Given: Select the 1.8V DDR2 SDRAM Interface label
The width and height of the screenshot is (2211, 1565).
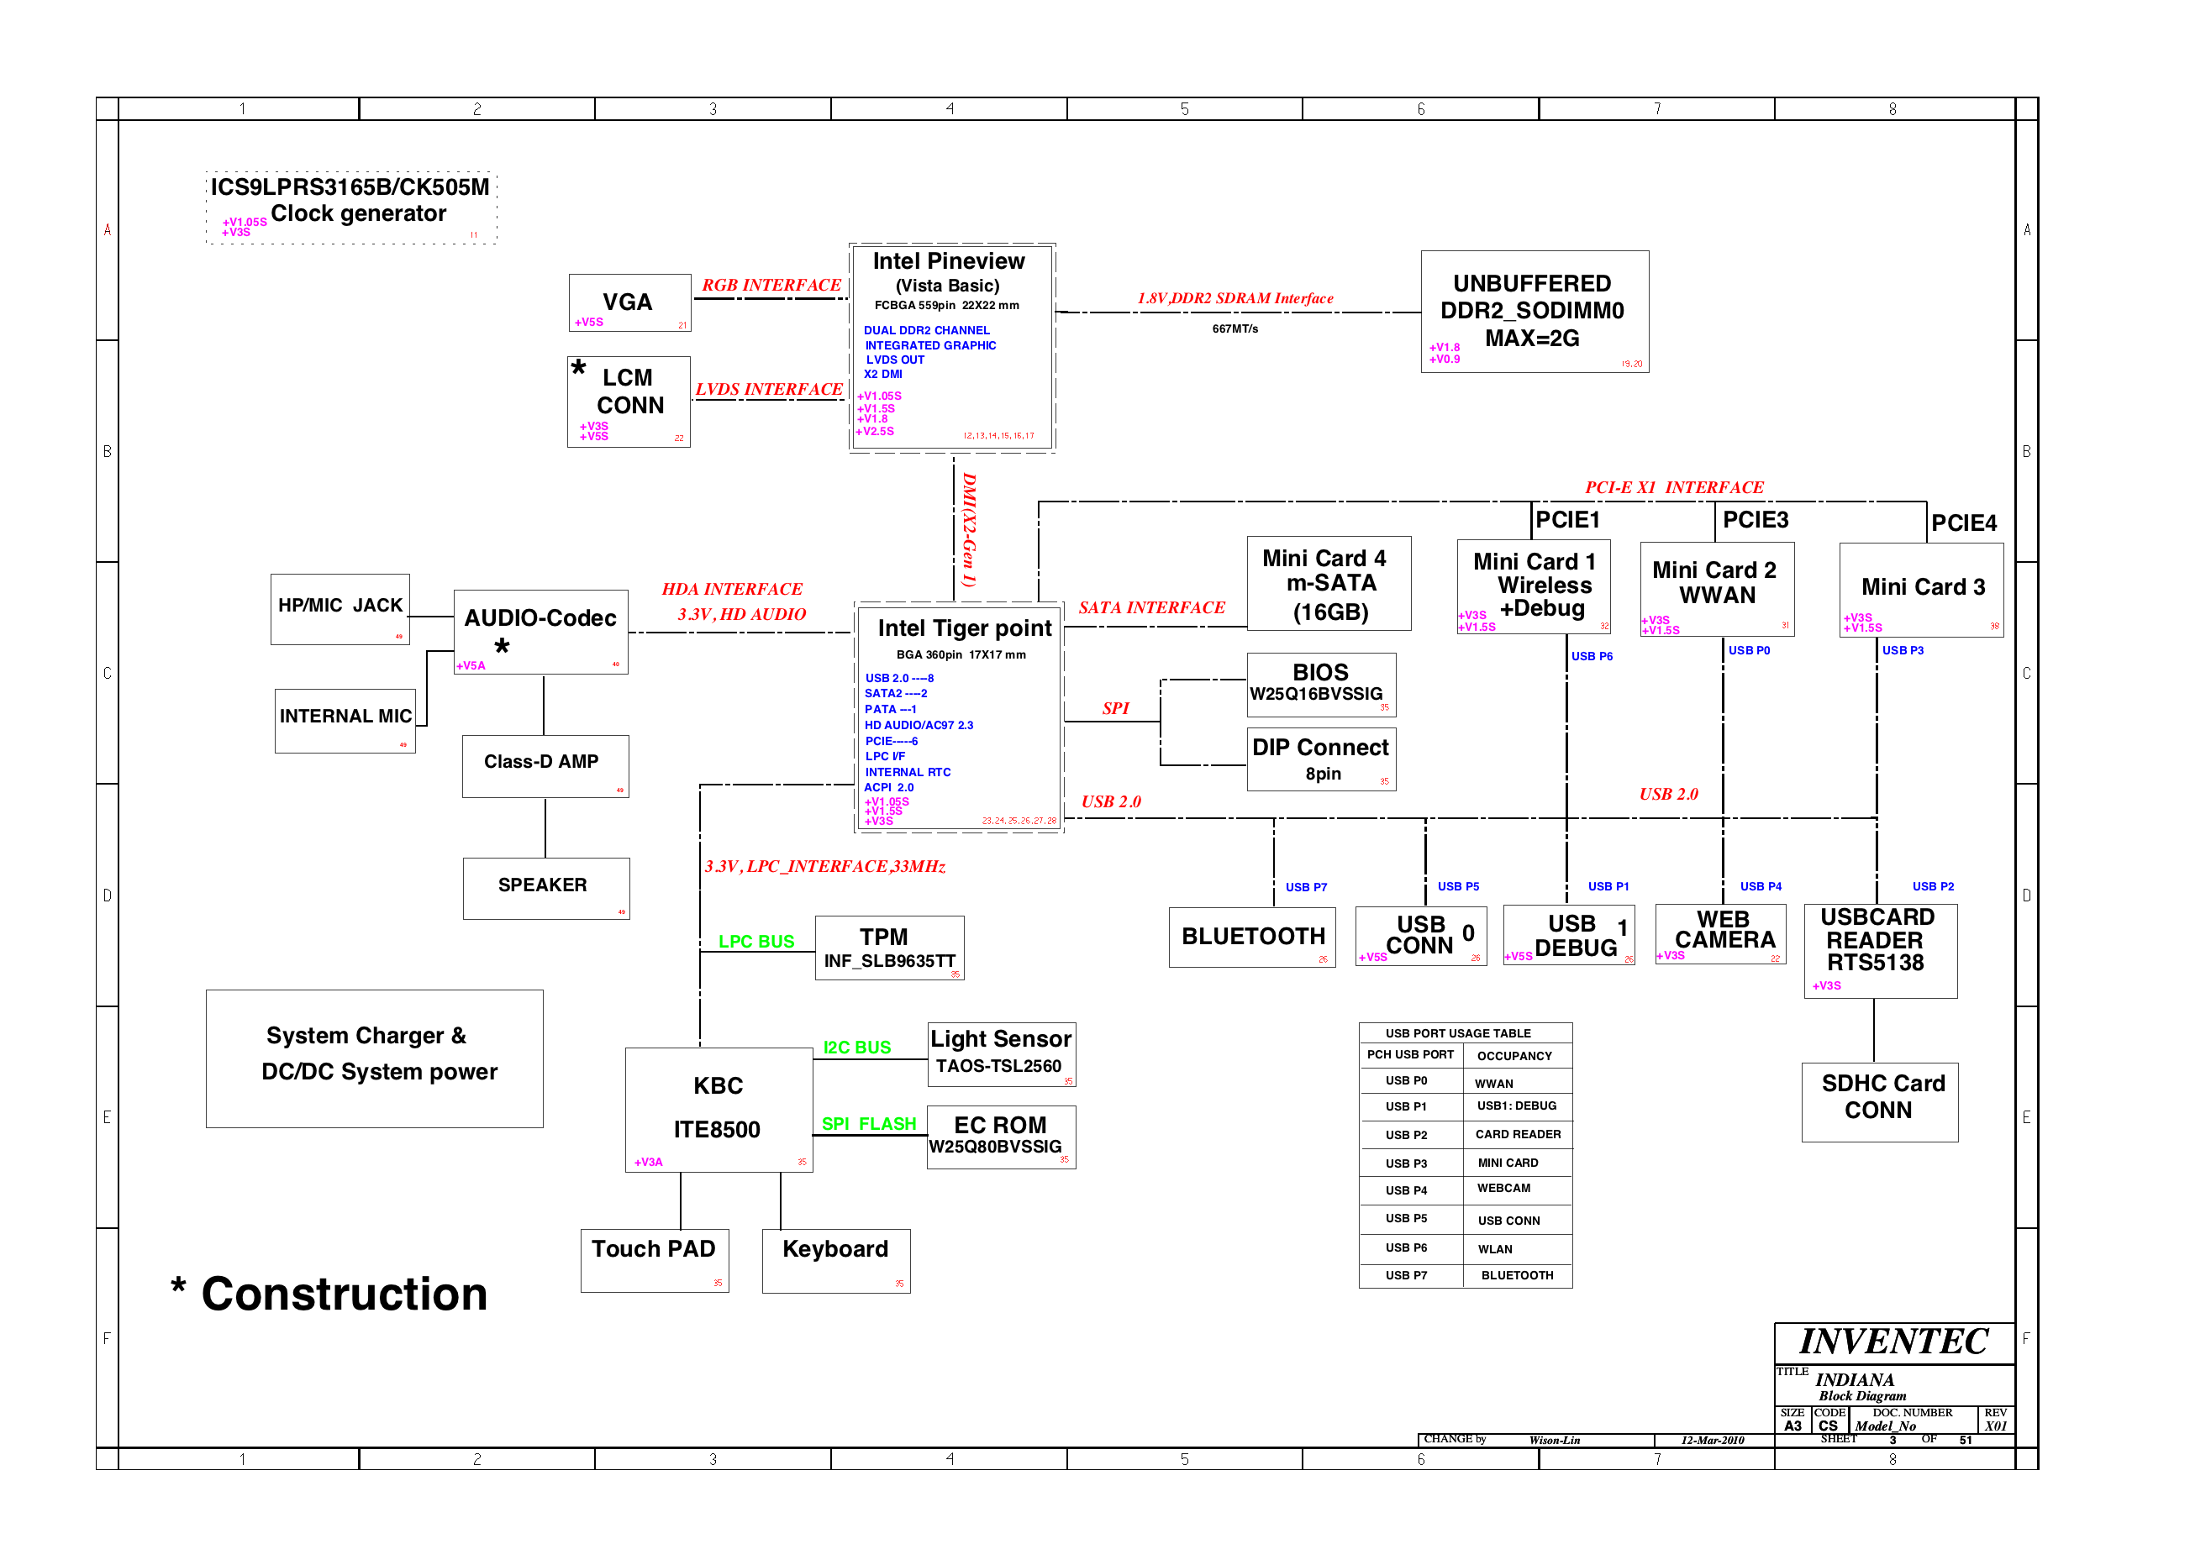Looking at the screenshot, I should coord(1235,299).
